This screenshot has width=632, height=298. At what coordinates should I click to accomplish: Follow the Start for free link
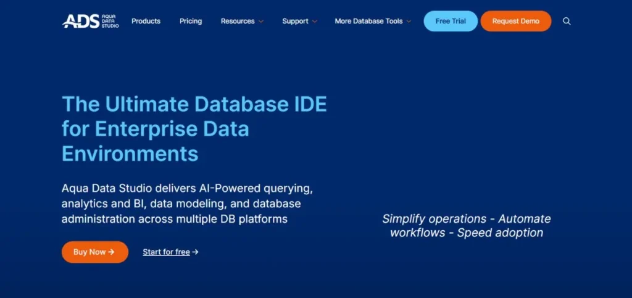(x=166, y=252)
